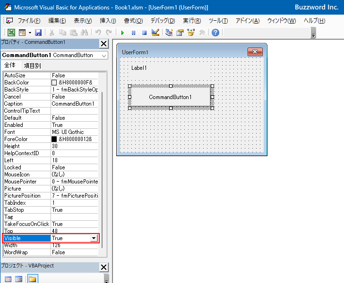
Task: Click the UserForm icon left of ファイル menu
Action: pos(9,21)
